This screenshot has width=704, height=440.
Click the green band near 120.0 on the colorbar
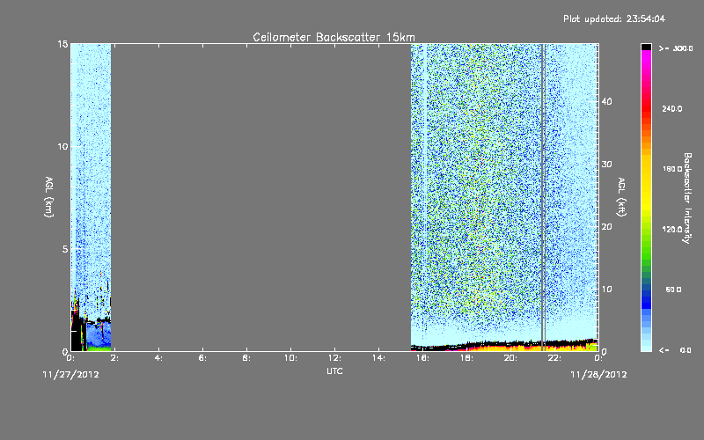646,233
